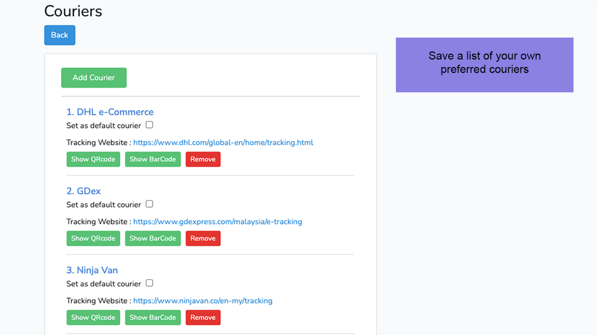Enable default courier for Ninja Van
This screenshot has width=597, height=335.
click(x=149, y=283)
